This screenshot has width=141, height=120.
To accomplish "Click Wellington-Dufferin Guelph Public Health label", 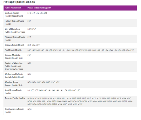I will tap(14, 76).
